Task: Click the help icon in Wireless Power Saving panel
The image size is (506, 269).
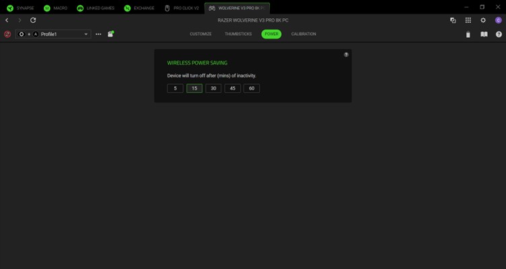Action: 347,54
